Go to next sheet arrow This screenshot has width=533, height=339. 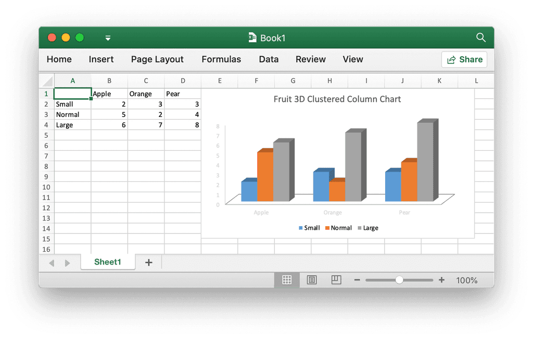point(67,263)
